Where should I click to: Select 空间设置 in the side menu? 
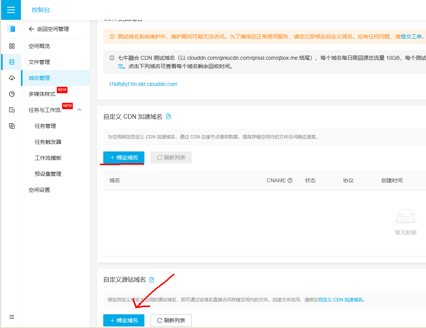point(39,190)
